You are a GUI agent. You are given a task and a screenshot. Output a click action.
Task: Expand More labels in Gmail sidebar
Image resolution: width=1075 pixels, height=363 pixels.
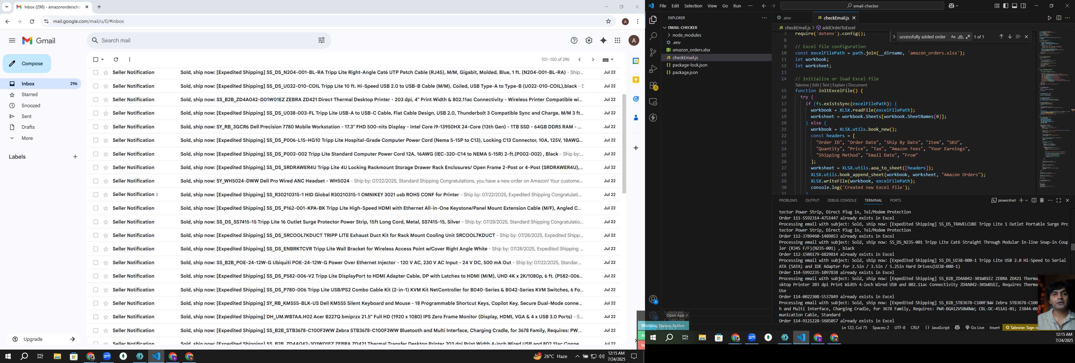(x=27, y=138)
